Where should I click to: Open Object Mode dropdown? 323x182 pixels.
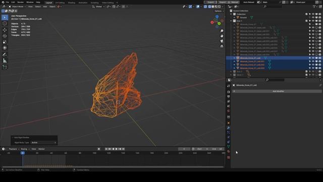tap(17, 7)
